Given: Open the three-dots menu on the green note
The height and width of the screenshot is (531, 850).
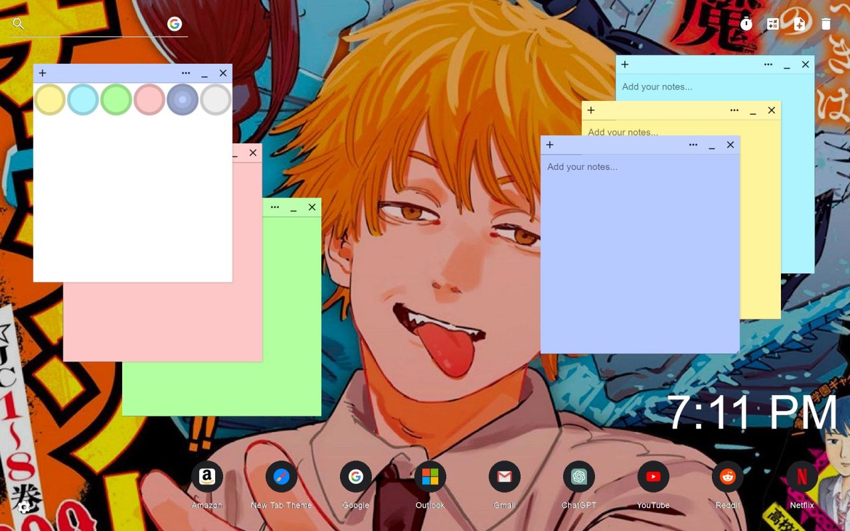Looking at the screenshot, I should click(275, 207).
